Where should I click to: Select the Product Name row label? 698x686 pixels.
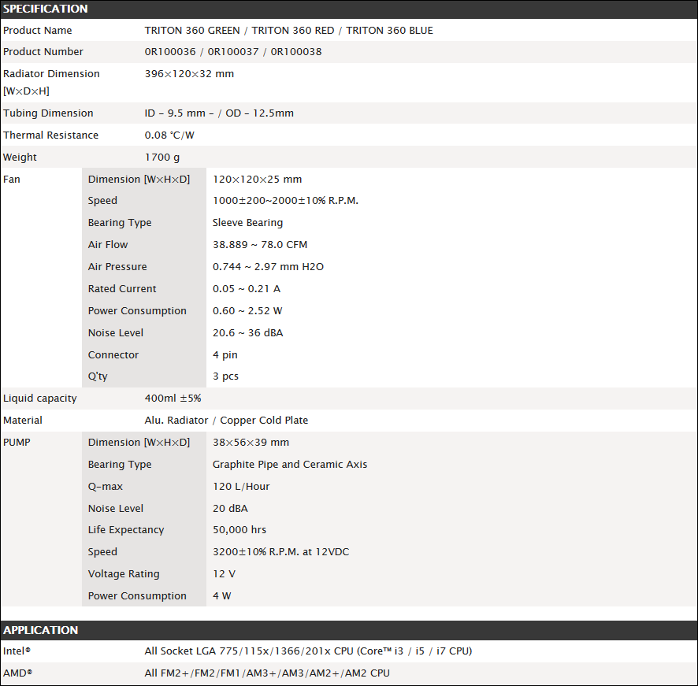[x=37, y=30]
